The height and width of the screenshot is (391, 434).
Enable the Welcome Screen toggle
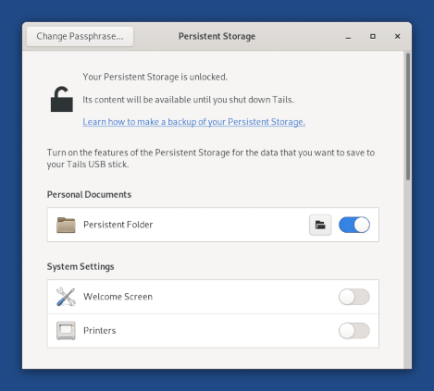pos(354,297)
